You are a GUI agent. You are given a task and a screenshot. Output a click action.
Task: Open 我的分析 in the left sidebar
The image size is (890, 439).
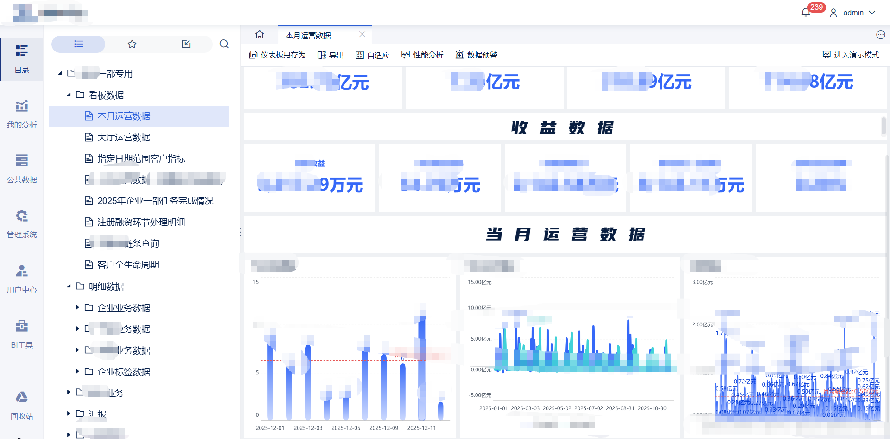click(x=22, y=114)
